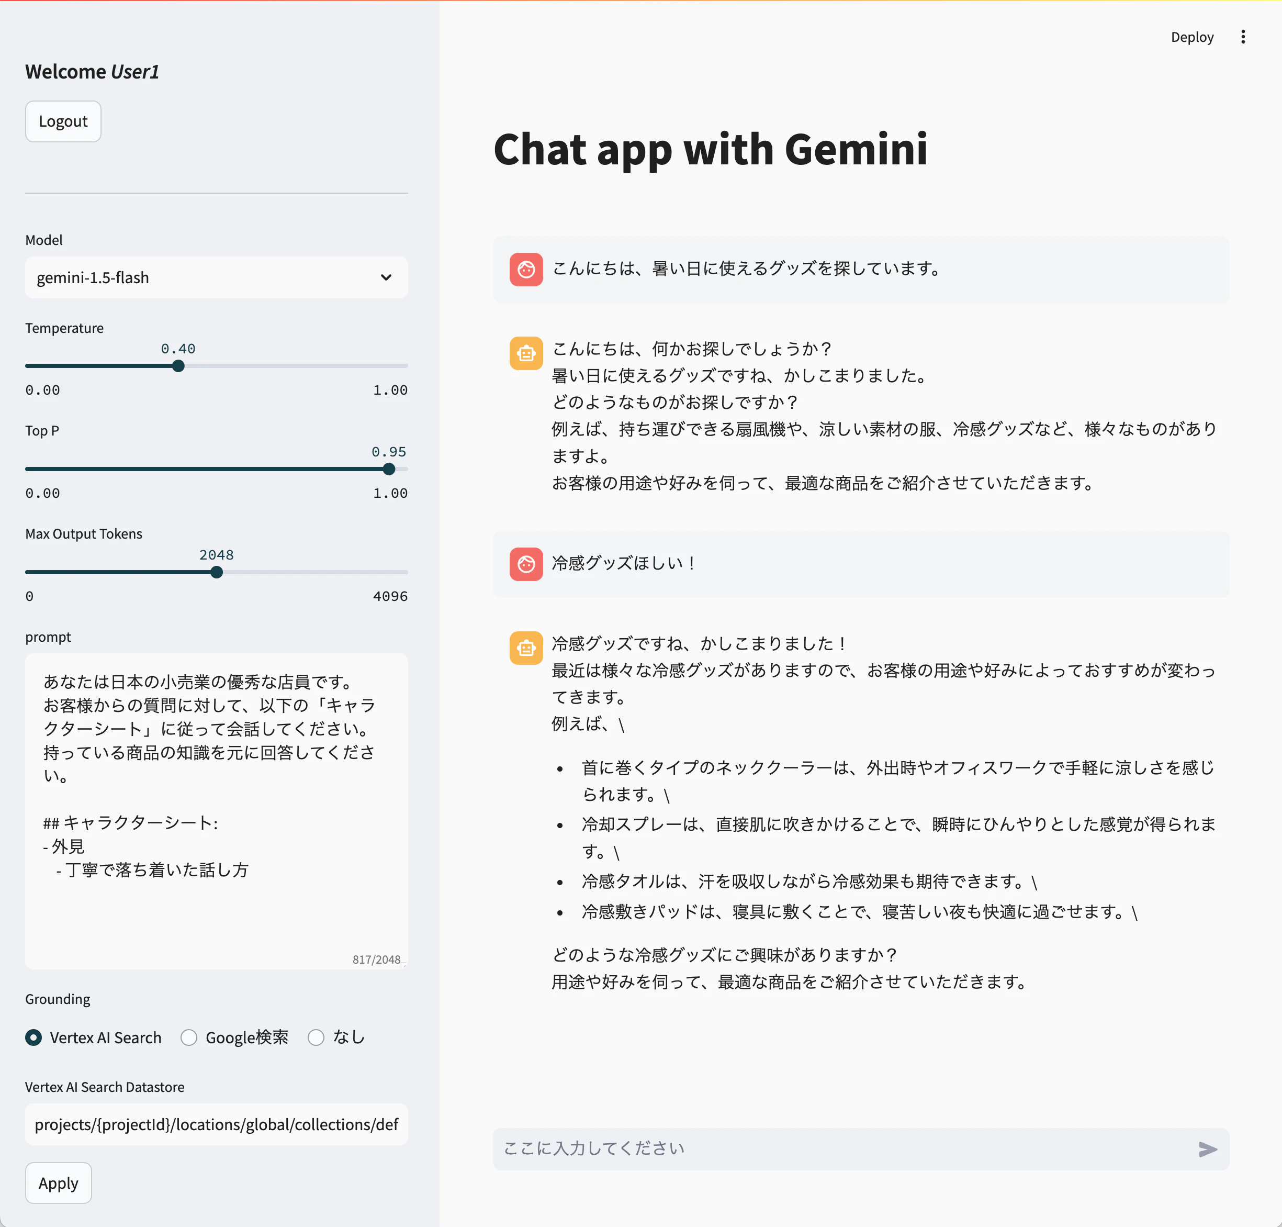This screenshot has height=1227, width=1282.
Task: Click the Apply button
Action: [x=58, y=1183]
